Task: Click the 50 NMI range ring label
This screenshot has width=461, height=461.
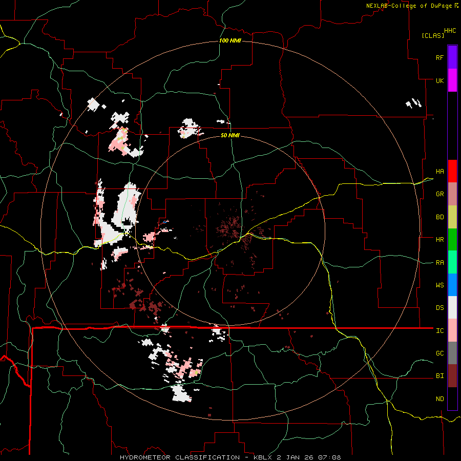Action: tap(230, 135)
